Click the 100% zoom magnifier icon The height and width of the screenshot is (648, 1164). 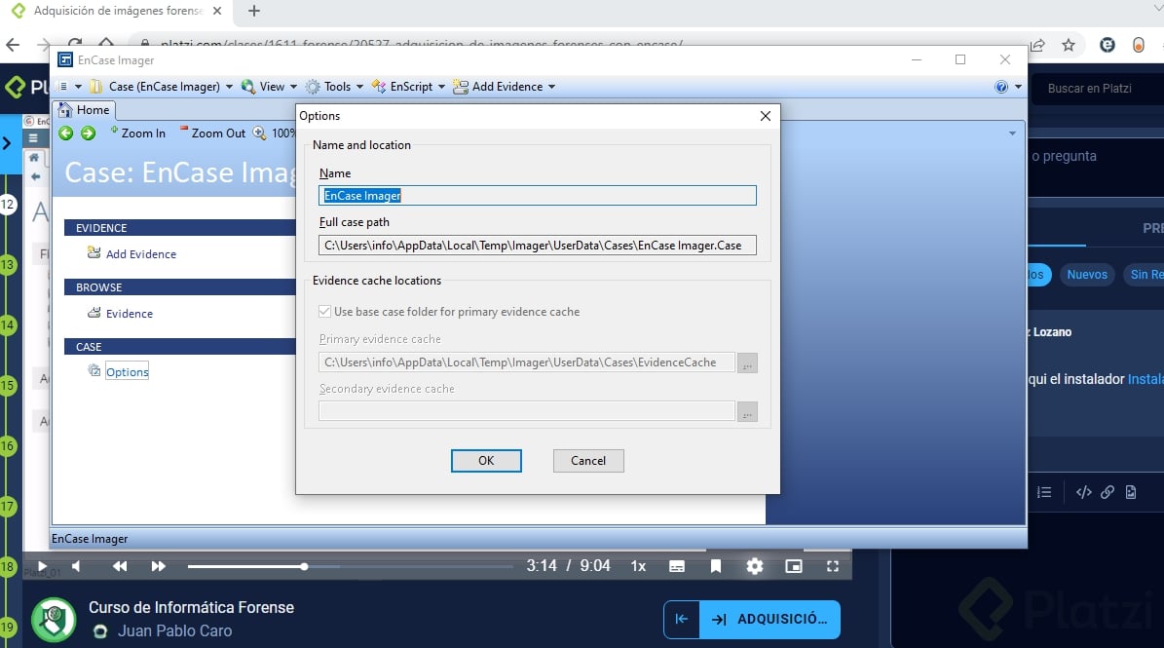click(x=260, y=133)
